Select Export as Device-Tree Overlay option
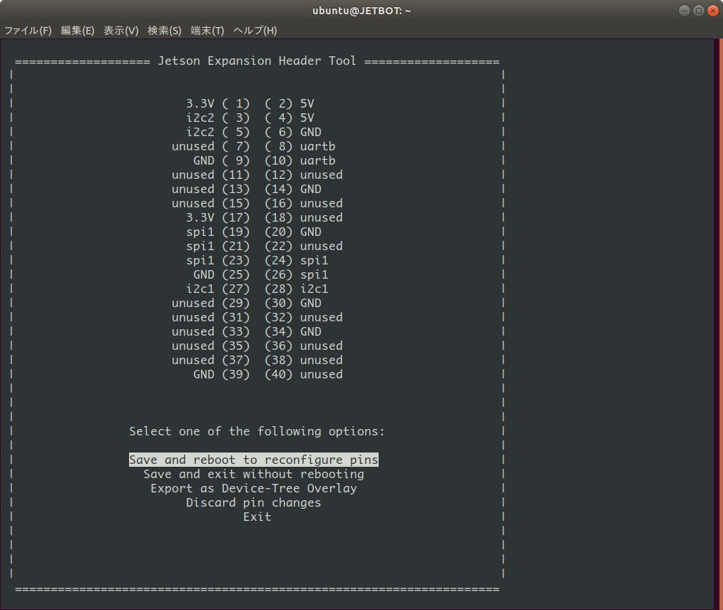The image size is (723, 610). (254, 488)
